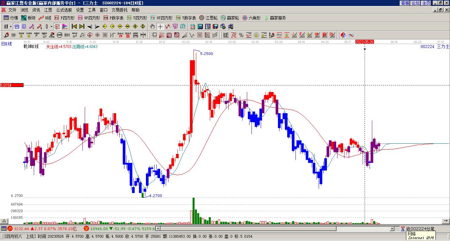Open the T数字表 tool

[186, 18]
